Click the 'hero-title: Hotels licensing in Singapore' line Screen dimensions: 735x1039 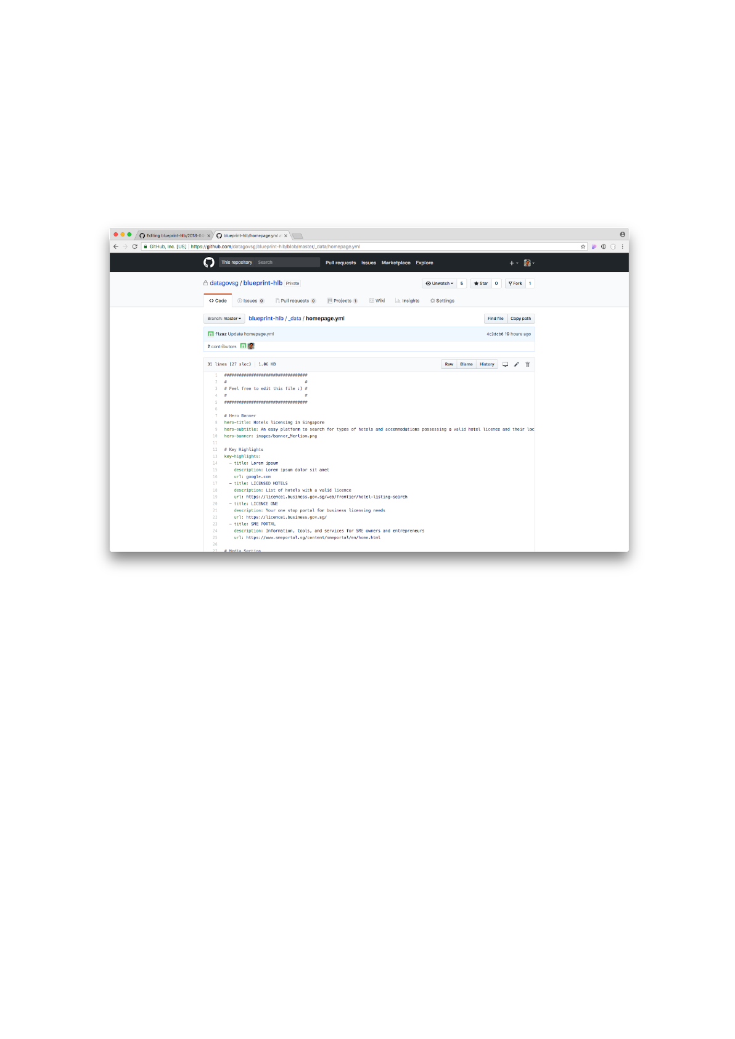274,423
